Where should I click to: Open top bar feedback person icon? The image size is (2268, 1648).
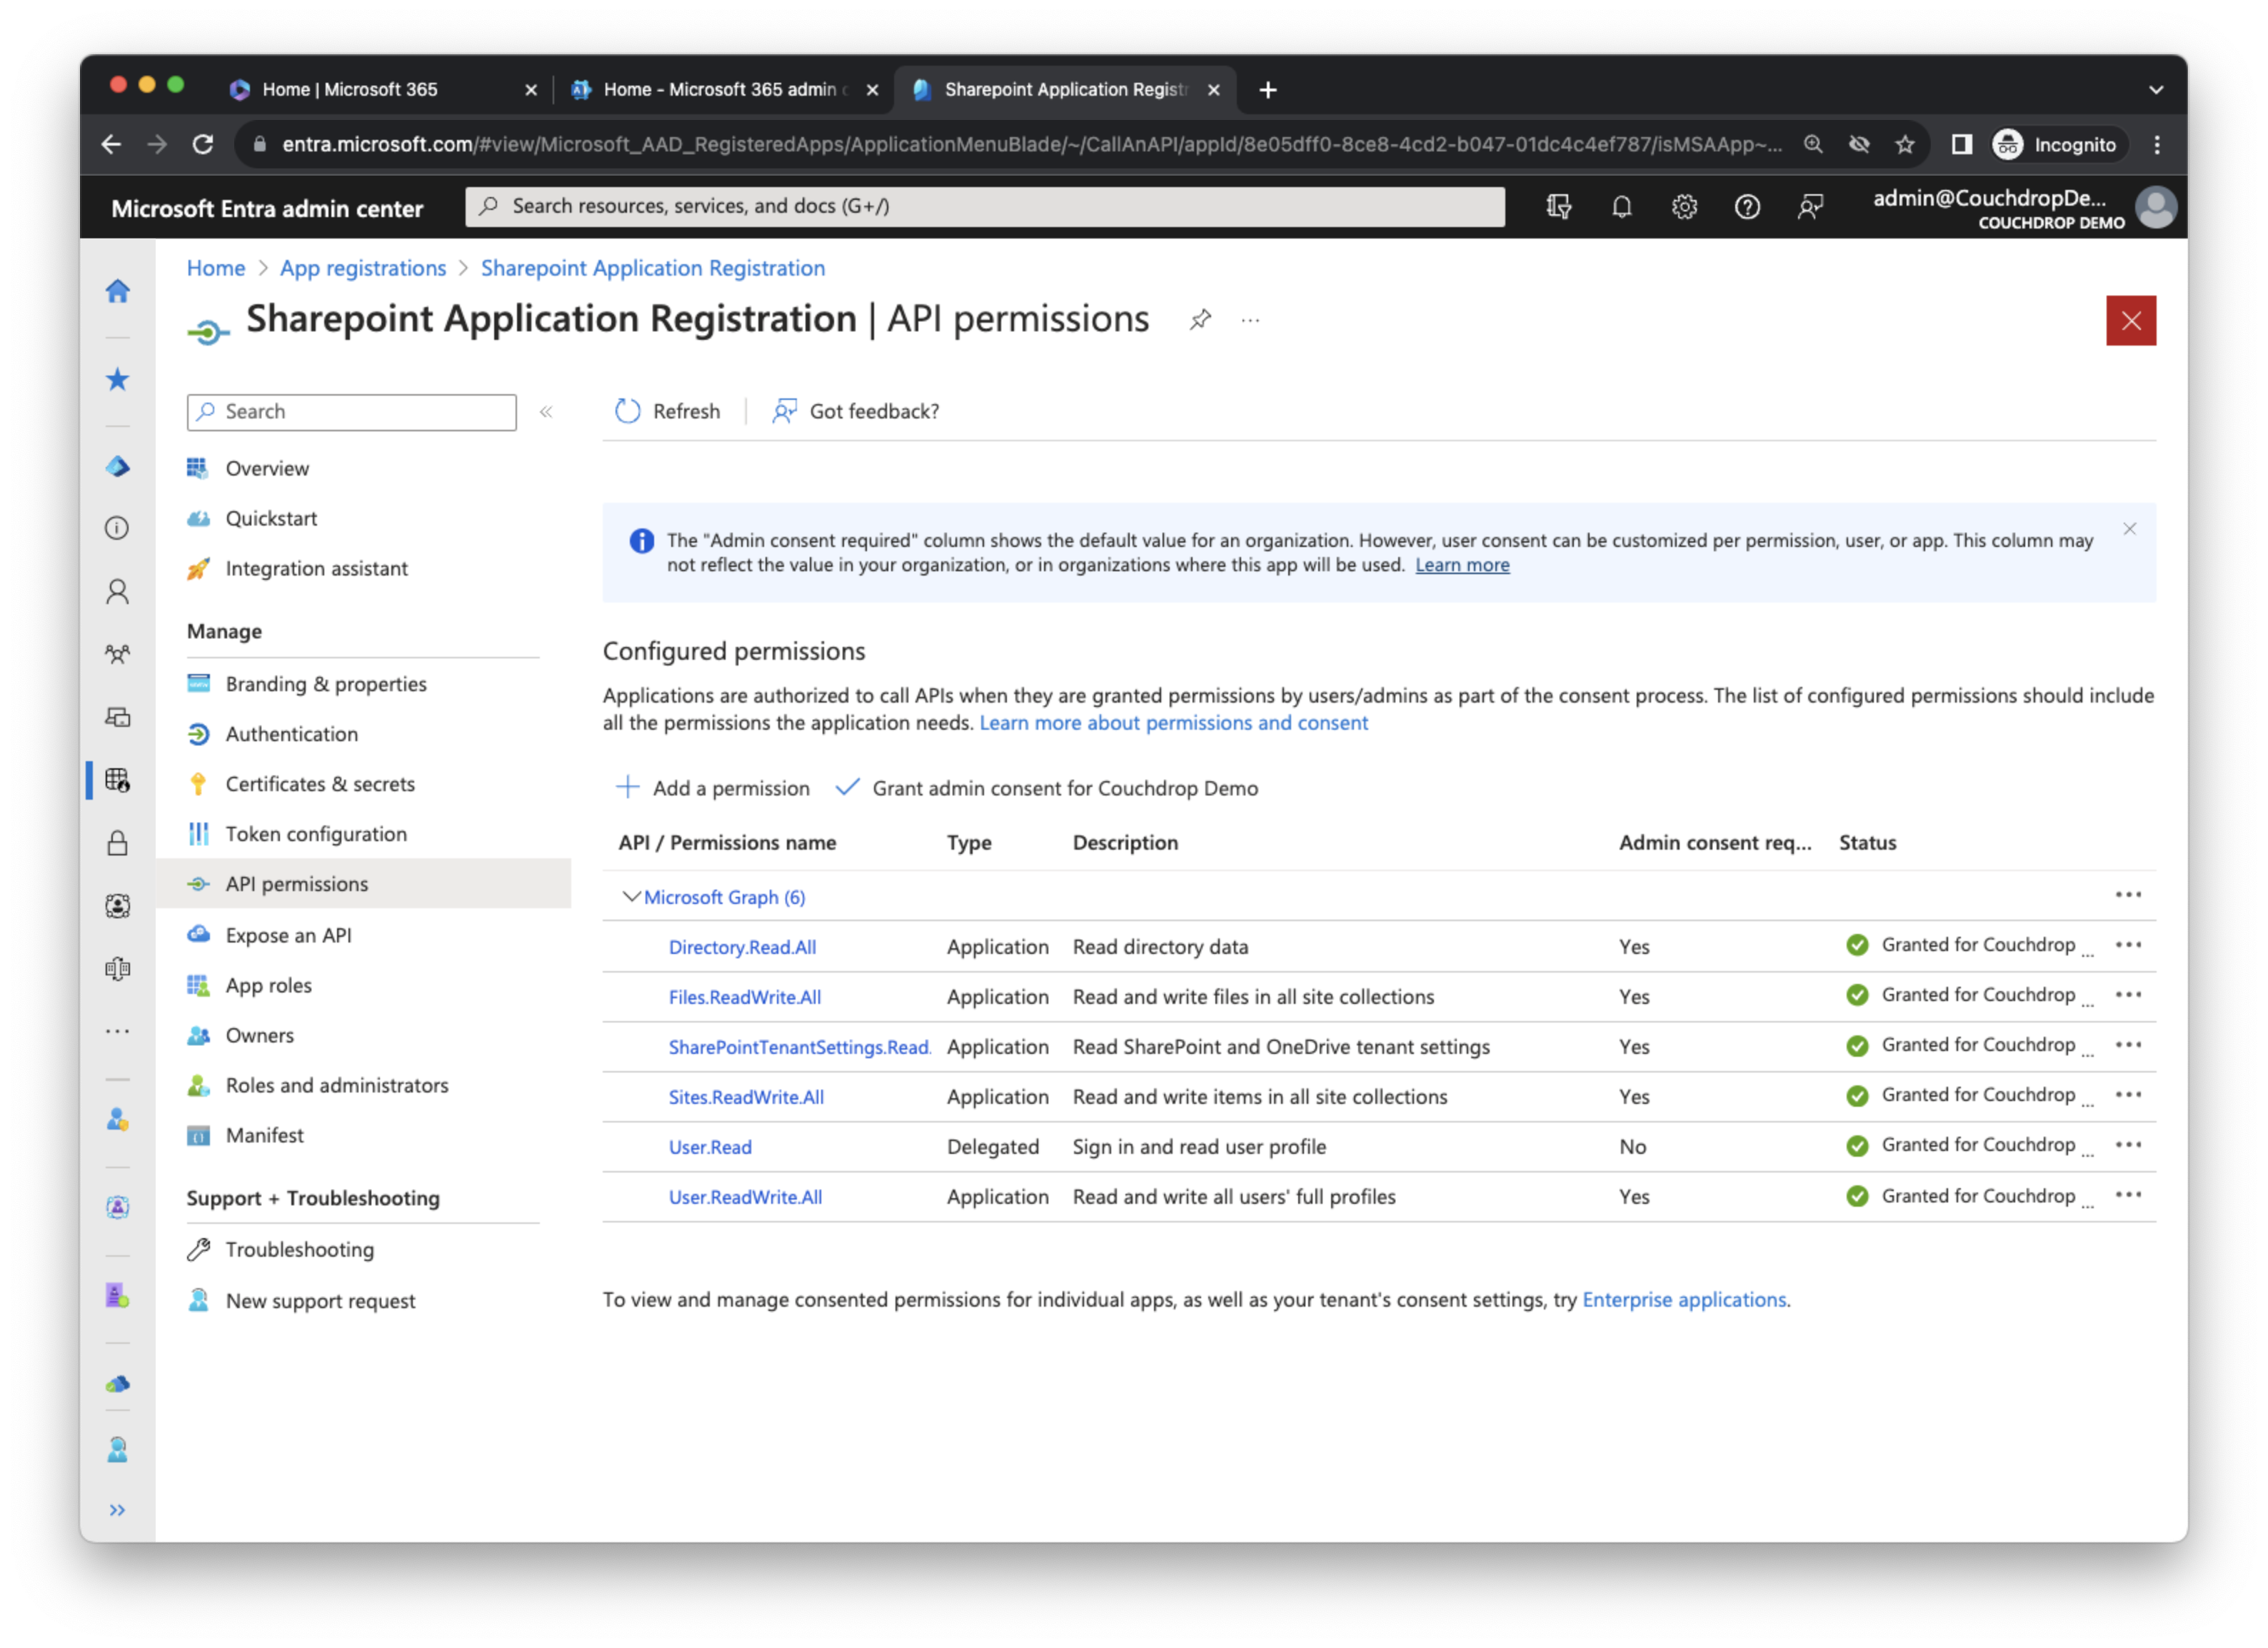[1810, 207]
